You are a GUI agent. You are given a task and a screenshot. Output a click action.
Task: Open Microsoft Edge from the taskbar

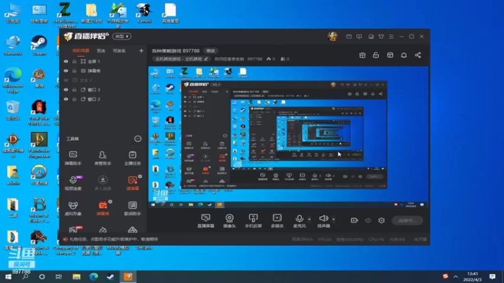click(94, 277)
